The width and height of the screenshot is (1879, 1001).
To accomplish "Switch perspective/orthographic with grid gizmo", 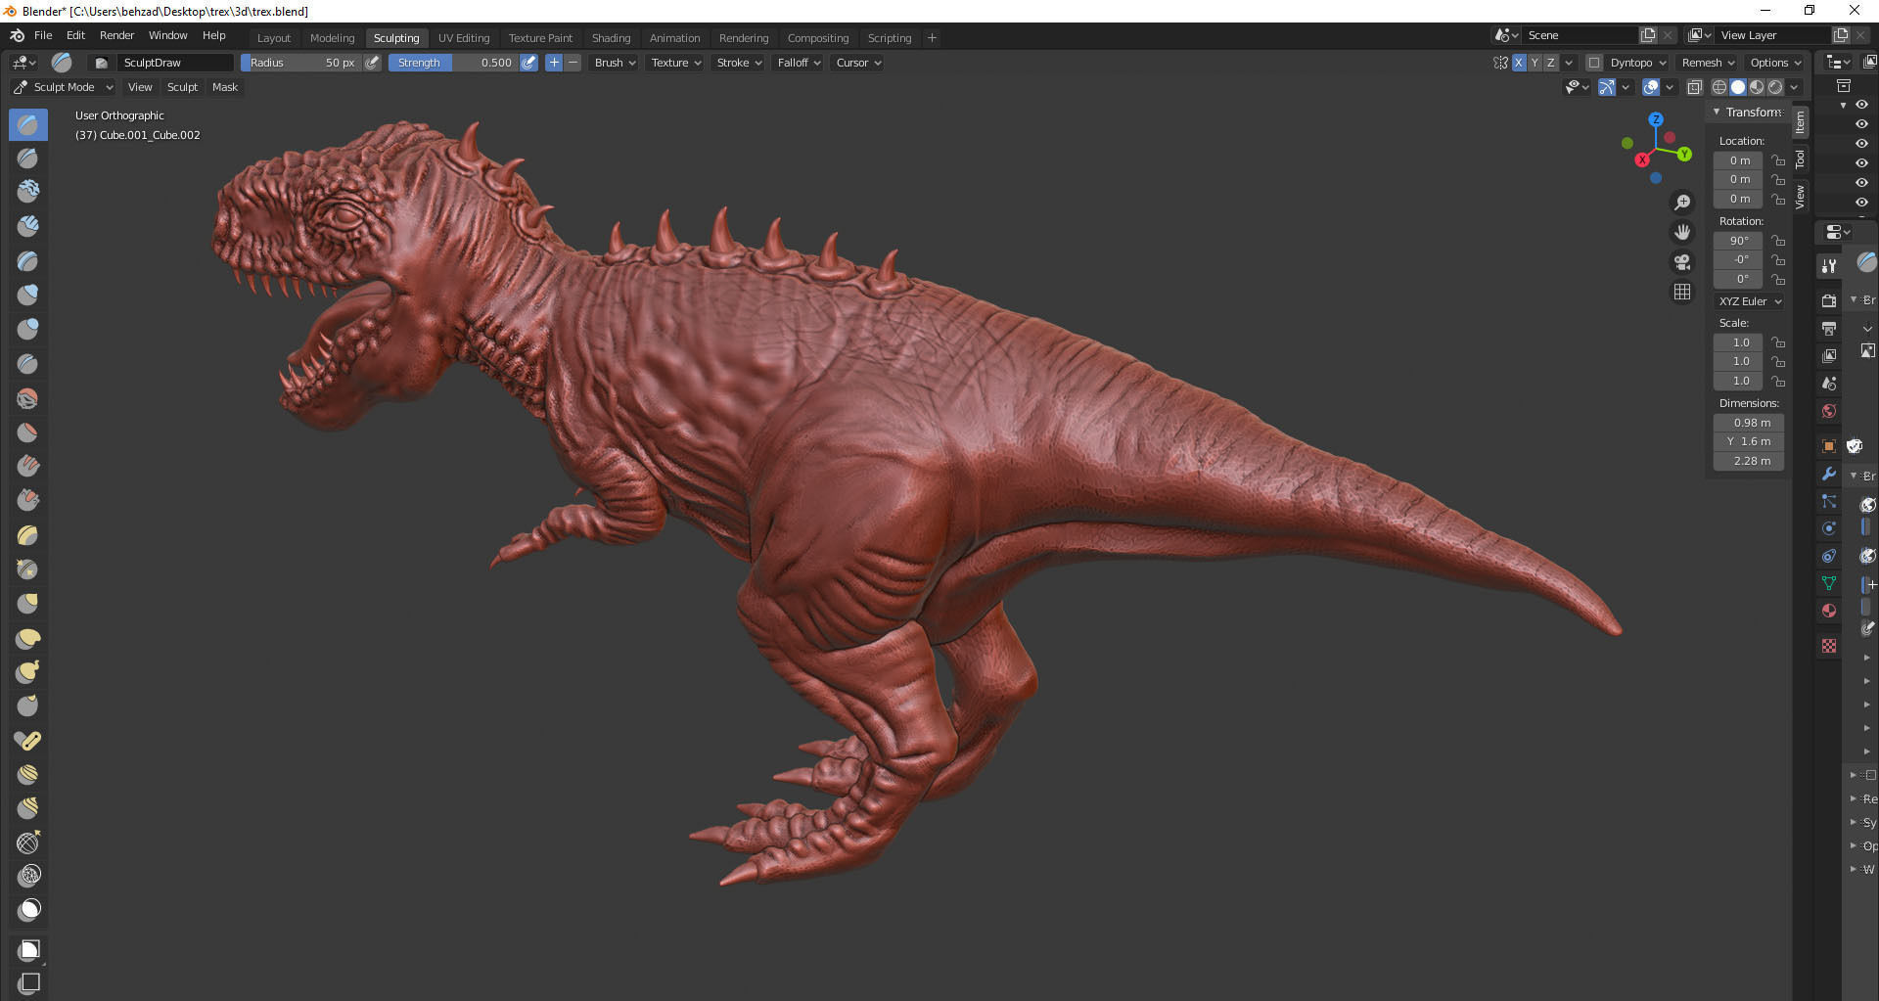I will [1682, 292].
